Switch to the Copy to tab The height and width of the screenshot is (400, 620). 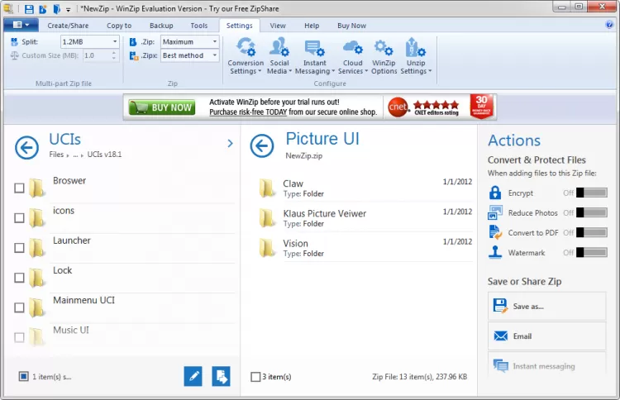tap(119, 26)
